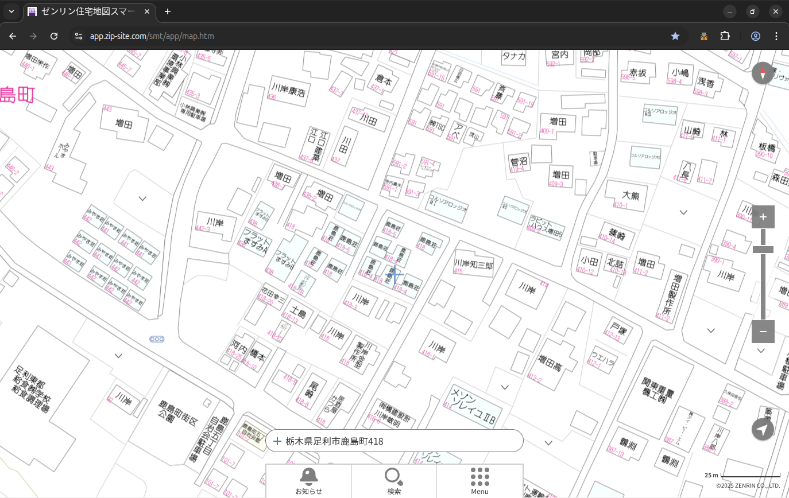Open a new browser tab
Screen dimensions: 789x498
tap(167, 11)
